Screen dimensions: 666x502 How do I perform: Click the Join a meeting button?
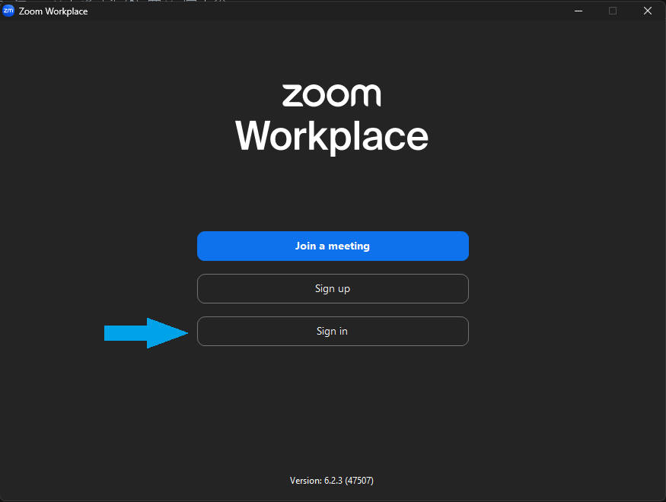[x=333, y=246]
